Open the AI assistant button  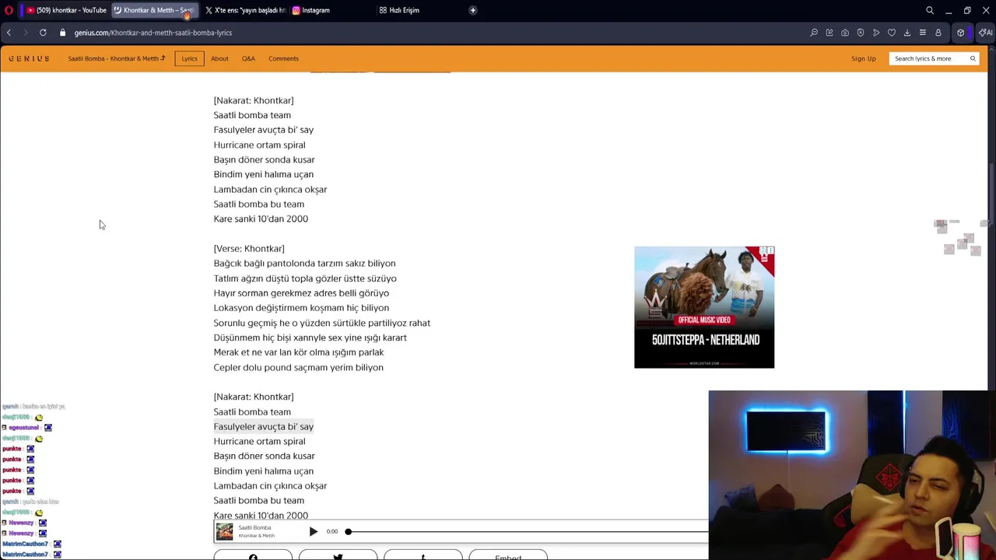pos(986,33)
